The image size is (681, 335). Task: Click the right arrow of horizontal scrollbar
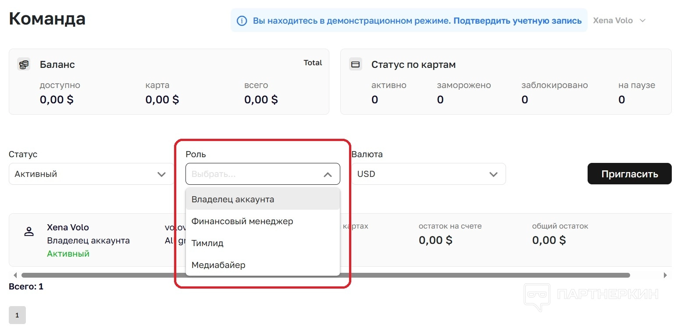(x=665, y=275)
